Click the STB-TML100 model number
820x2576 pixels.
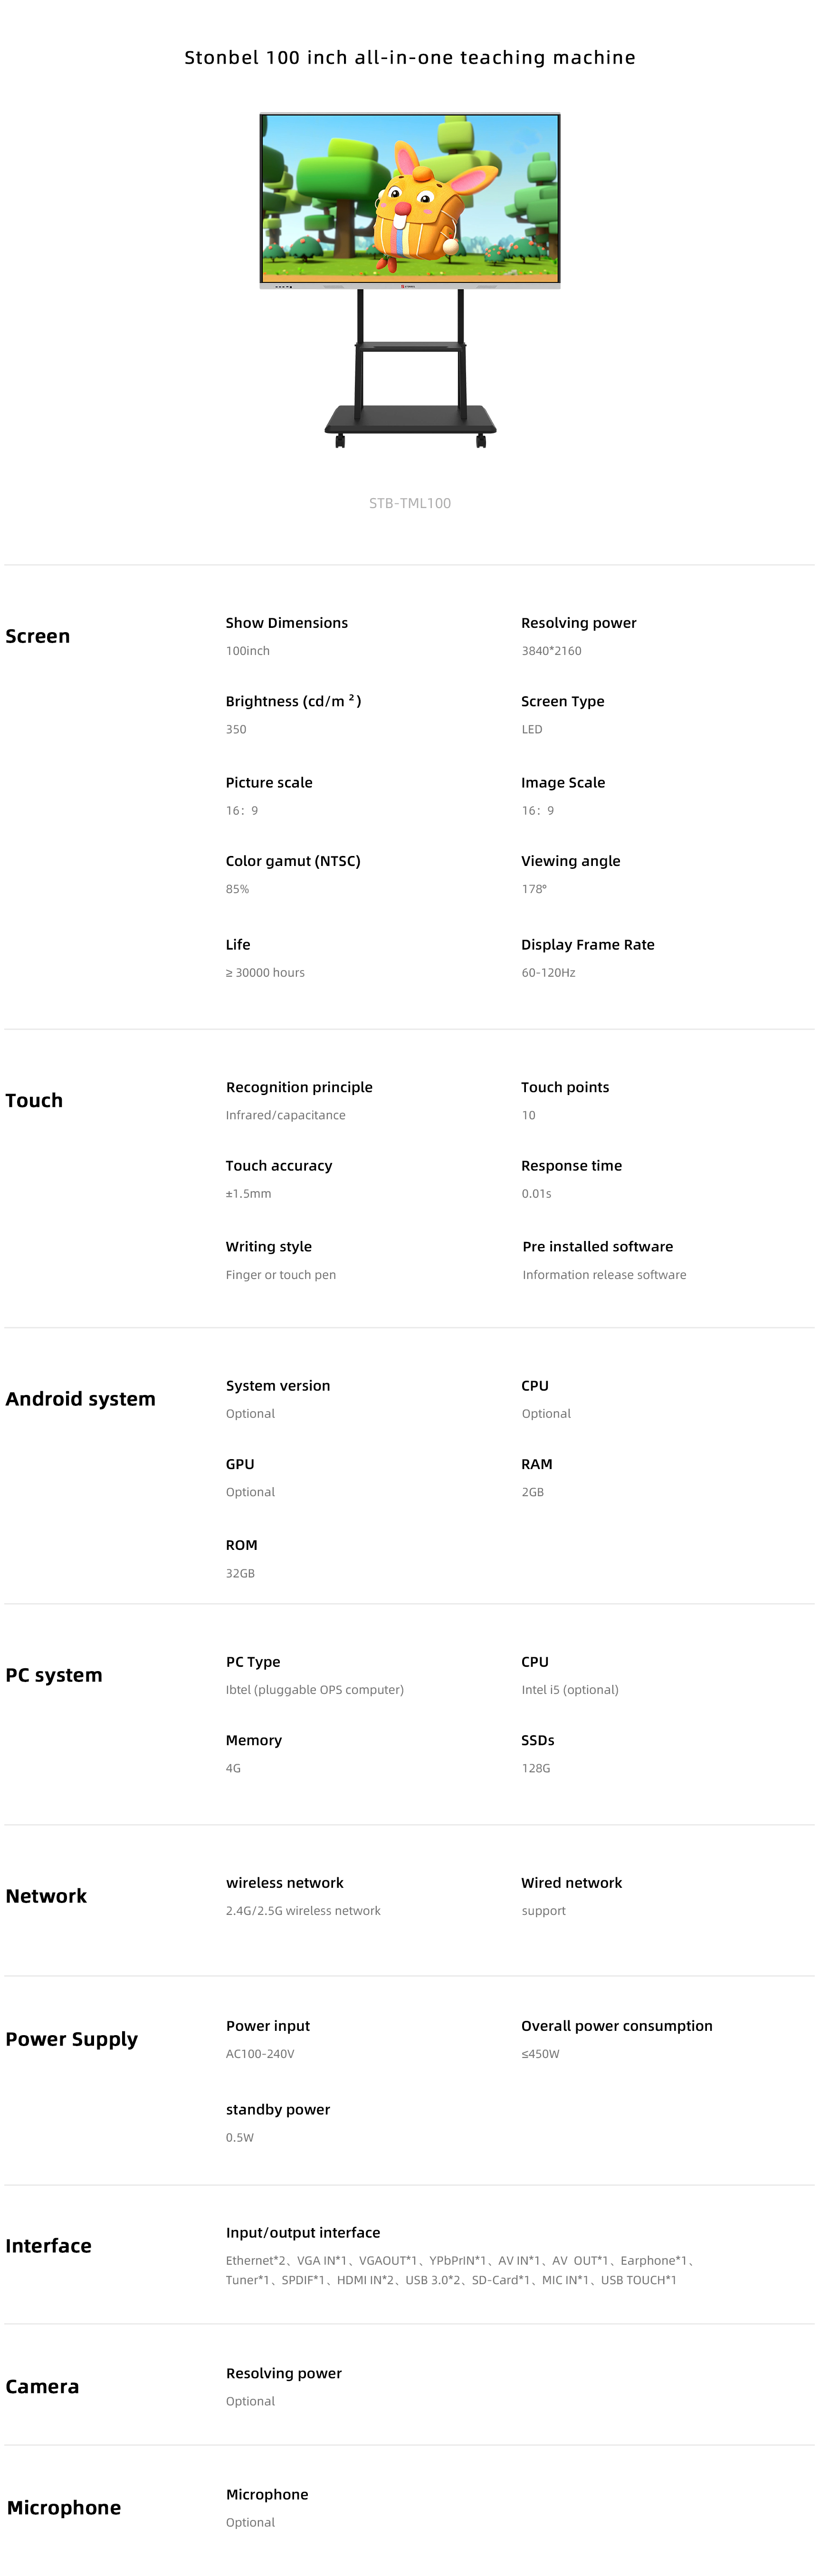[410, 503]
